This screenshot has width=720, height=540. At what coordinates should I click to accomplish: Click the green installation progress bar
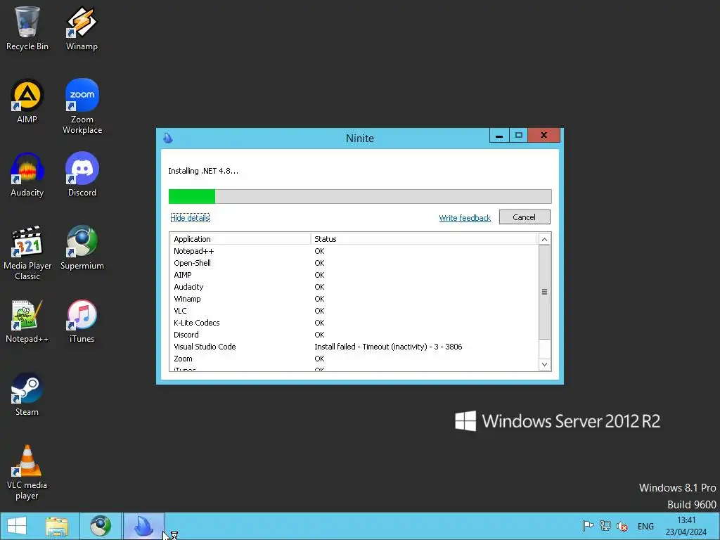pyautogui.click(x=360, y=196)
